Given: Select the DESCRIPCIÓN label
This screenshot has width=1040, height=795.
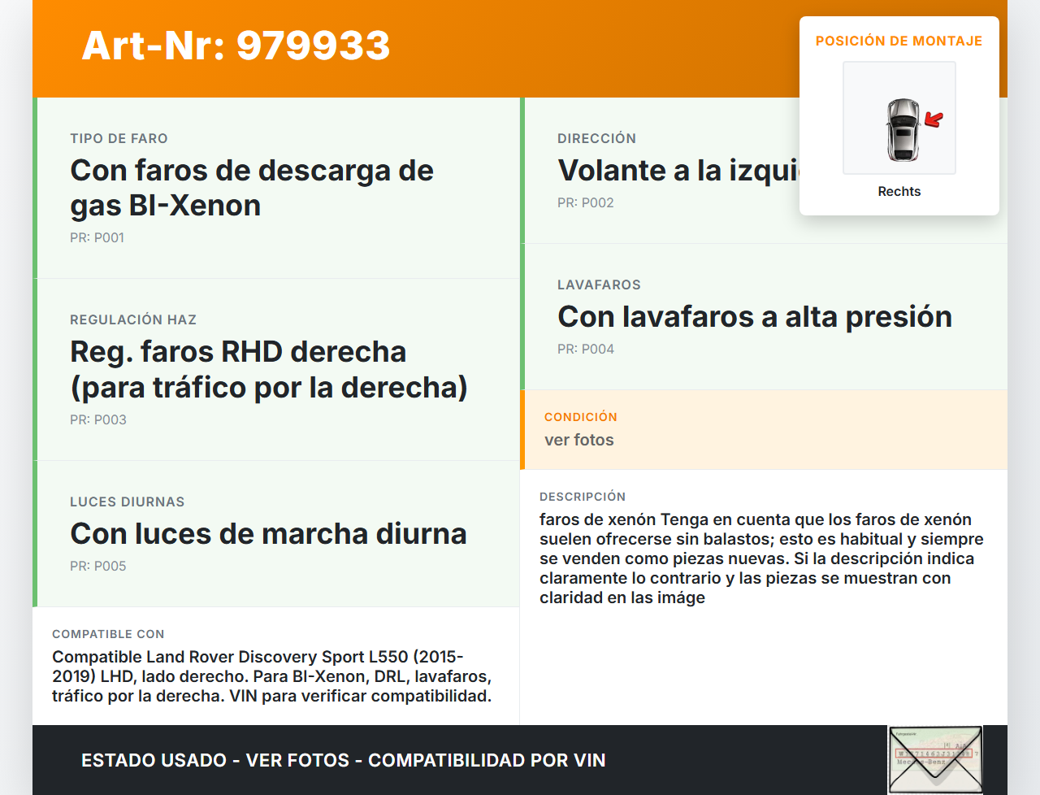Looking at the screenshot, I should 583,496.
